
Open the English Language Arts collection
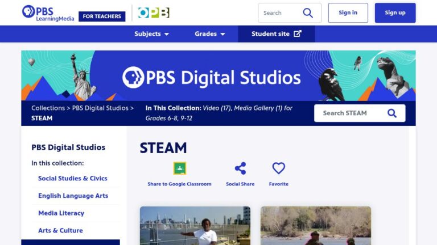coord(73,196)
